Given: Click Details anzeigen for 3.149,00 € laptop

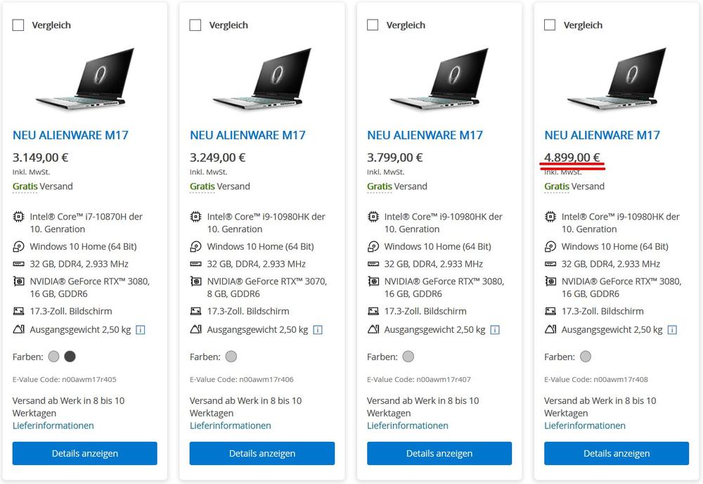Looking at the screenshot, I should click(85, 454).
